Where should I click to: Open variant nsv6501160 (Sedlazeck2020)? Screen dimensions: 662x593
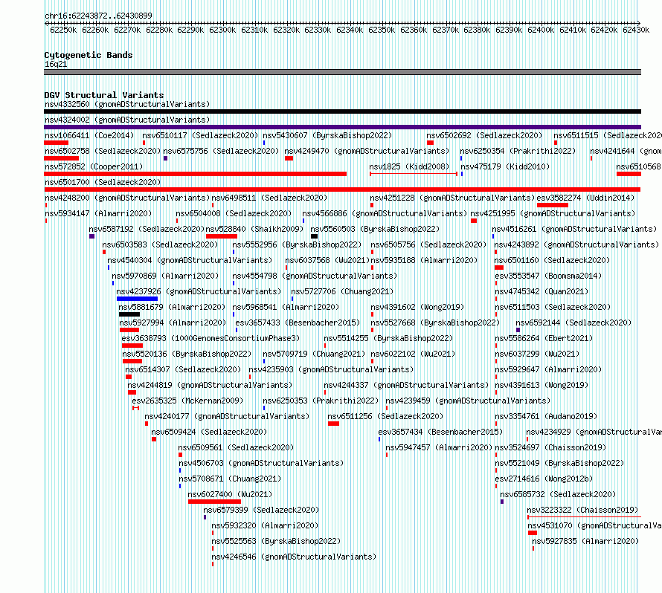(x=552, y=260)
